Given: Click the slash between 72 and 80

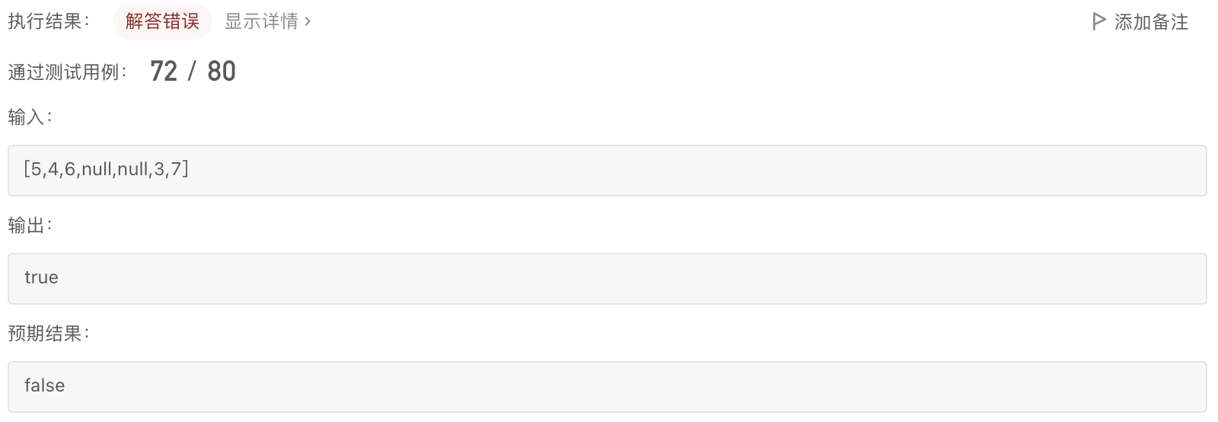Looking at the screenshot, I should coord(193,72).
